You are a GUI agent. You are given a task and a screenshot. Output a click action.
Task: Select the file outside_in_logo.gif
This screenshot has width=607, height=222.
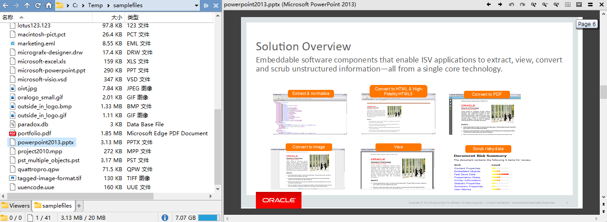[x=43, y=115]
